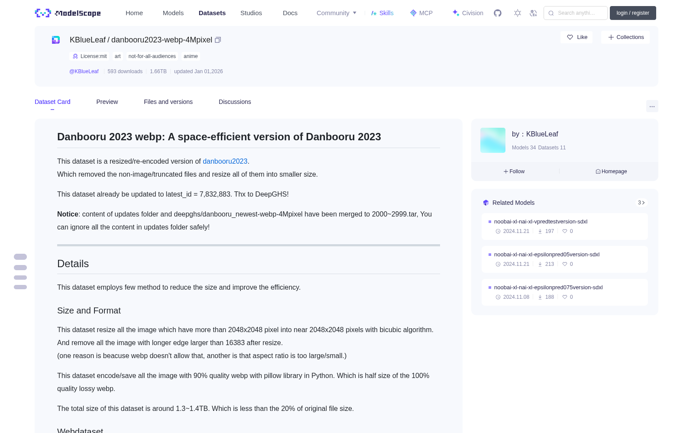Switch to the Preview tab
Screen dimensions: 693x433
tap(107, 102)
